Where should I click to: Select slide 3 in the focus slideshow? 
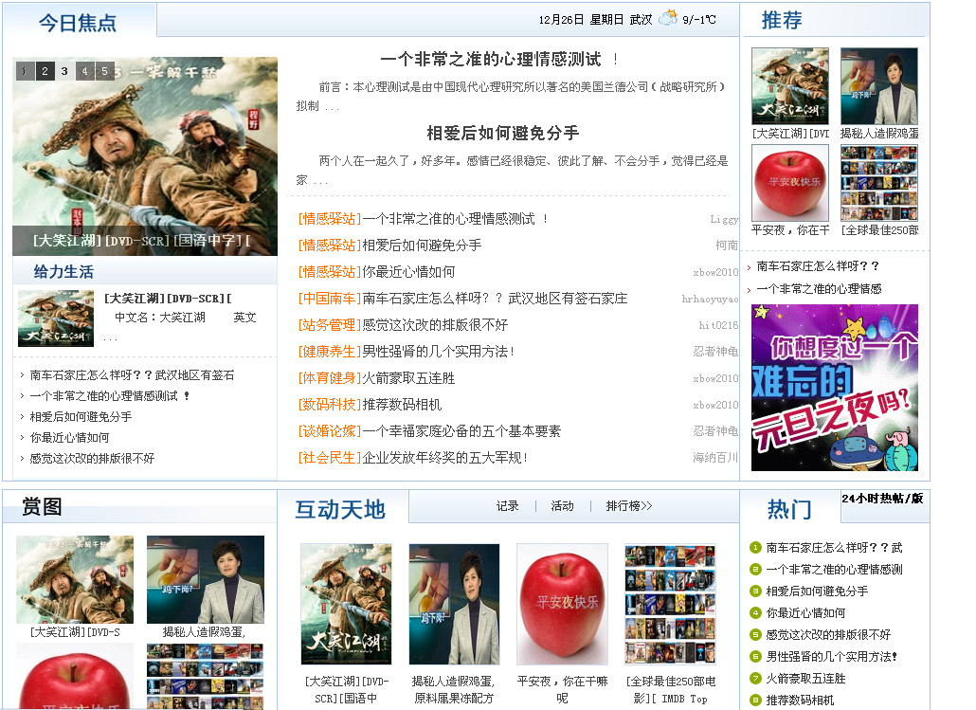coord(64,71)
